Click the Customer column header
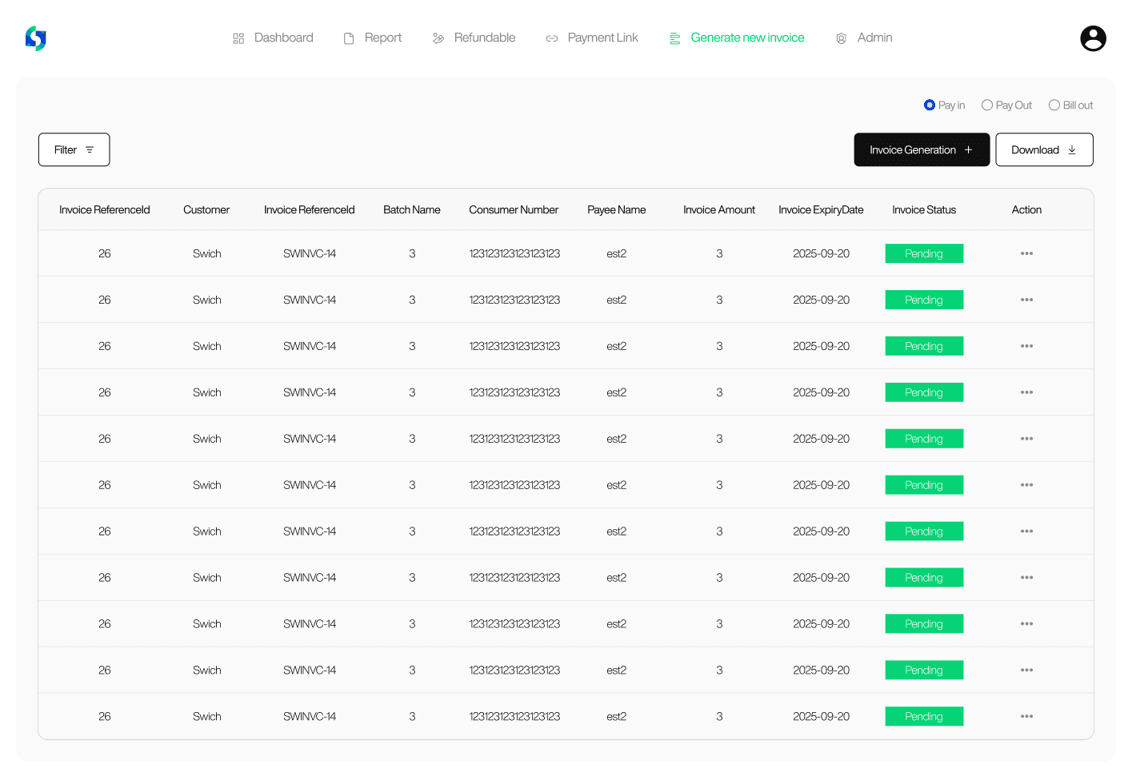The image size is (1132, 784). tap(206, 210)
